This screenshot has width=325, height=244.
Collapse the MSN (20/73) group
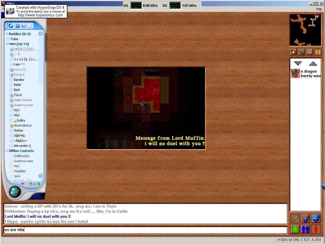(x=7, y=44)
